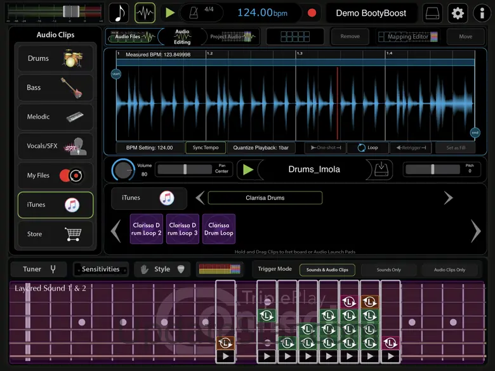Screen dimensions: 495x371
Task: Open Sensitivities settings
Action: click(x=101, y=270)
